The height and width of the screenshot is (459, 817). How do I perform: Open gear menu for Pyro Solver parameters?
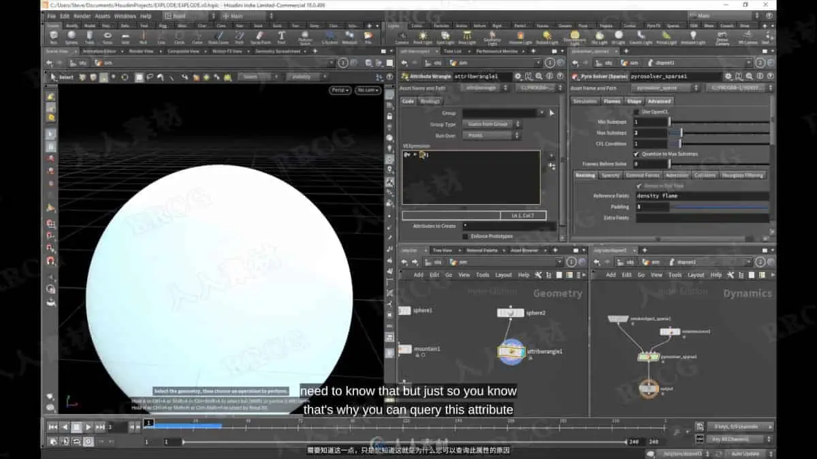[x=728, y=77]
